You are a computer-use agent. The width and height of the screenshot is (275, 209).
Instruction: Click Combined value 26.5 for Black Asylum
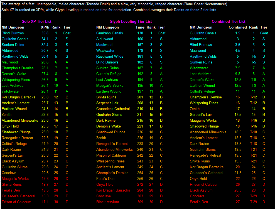click(x=238, y=190)
